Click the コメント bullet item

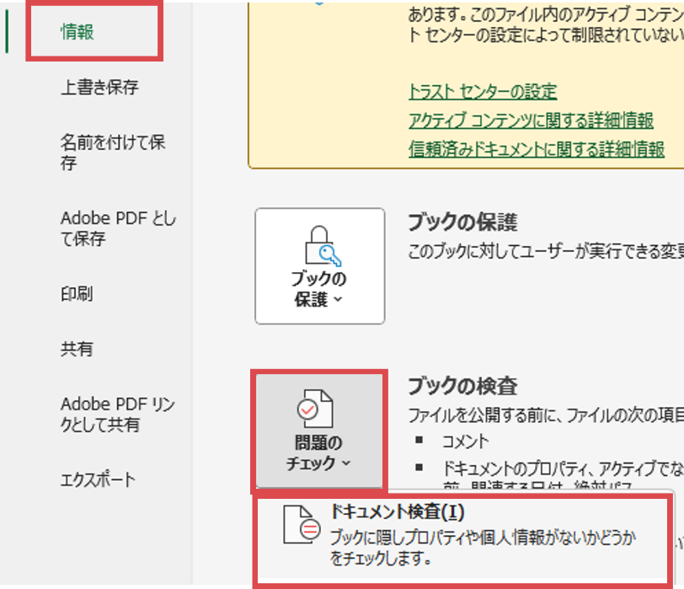[466, 442]
